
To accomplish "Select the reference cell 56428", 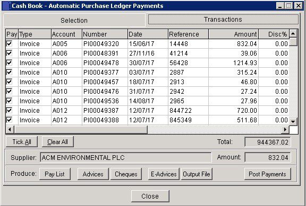I will (x=188, y=62).
